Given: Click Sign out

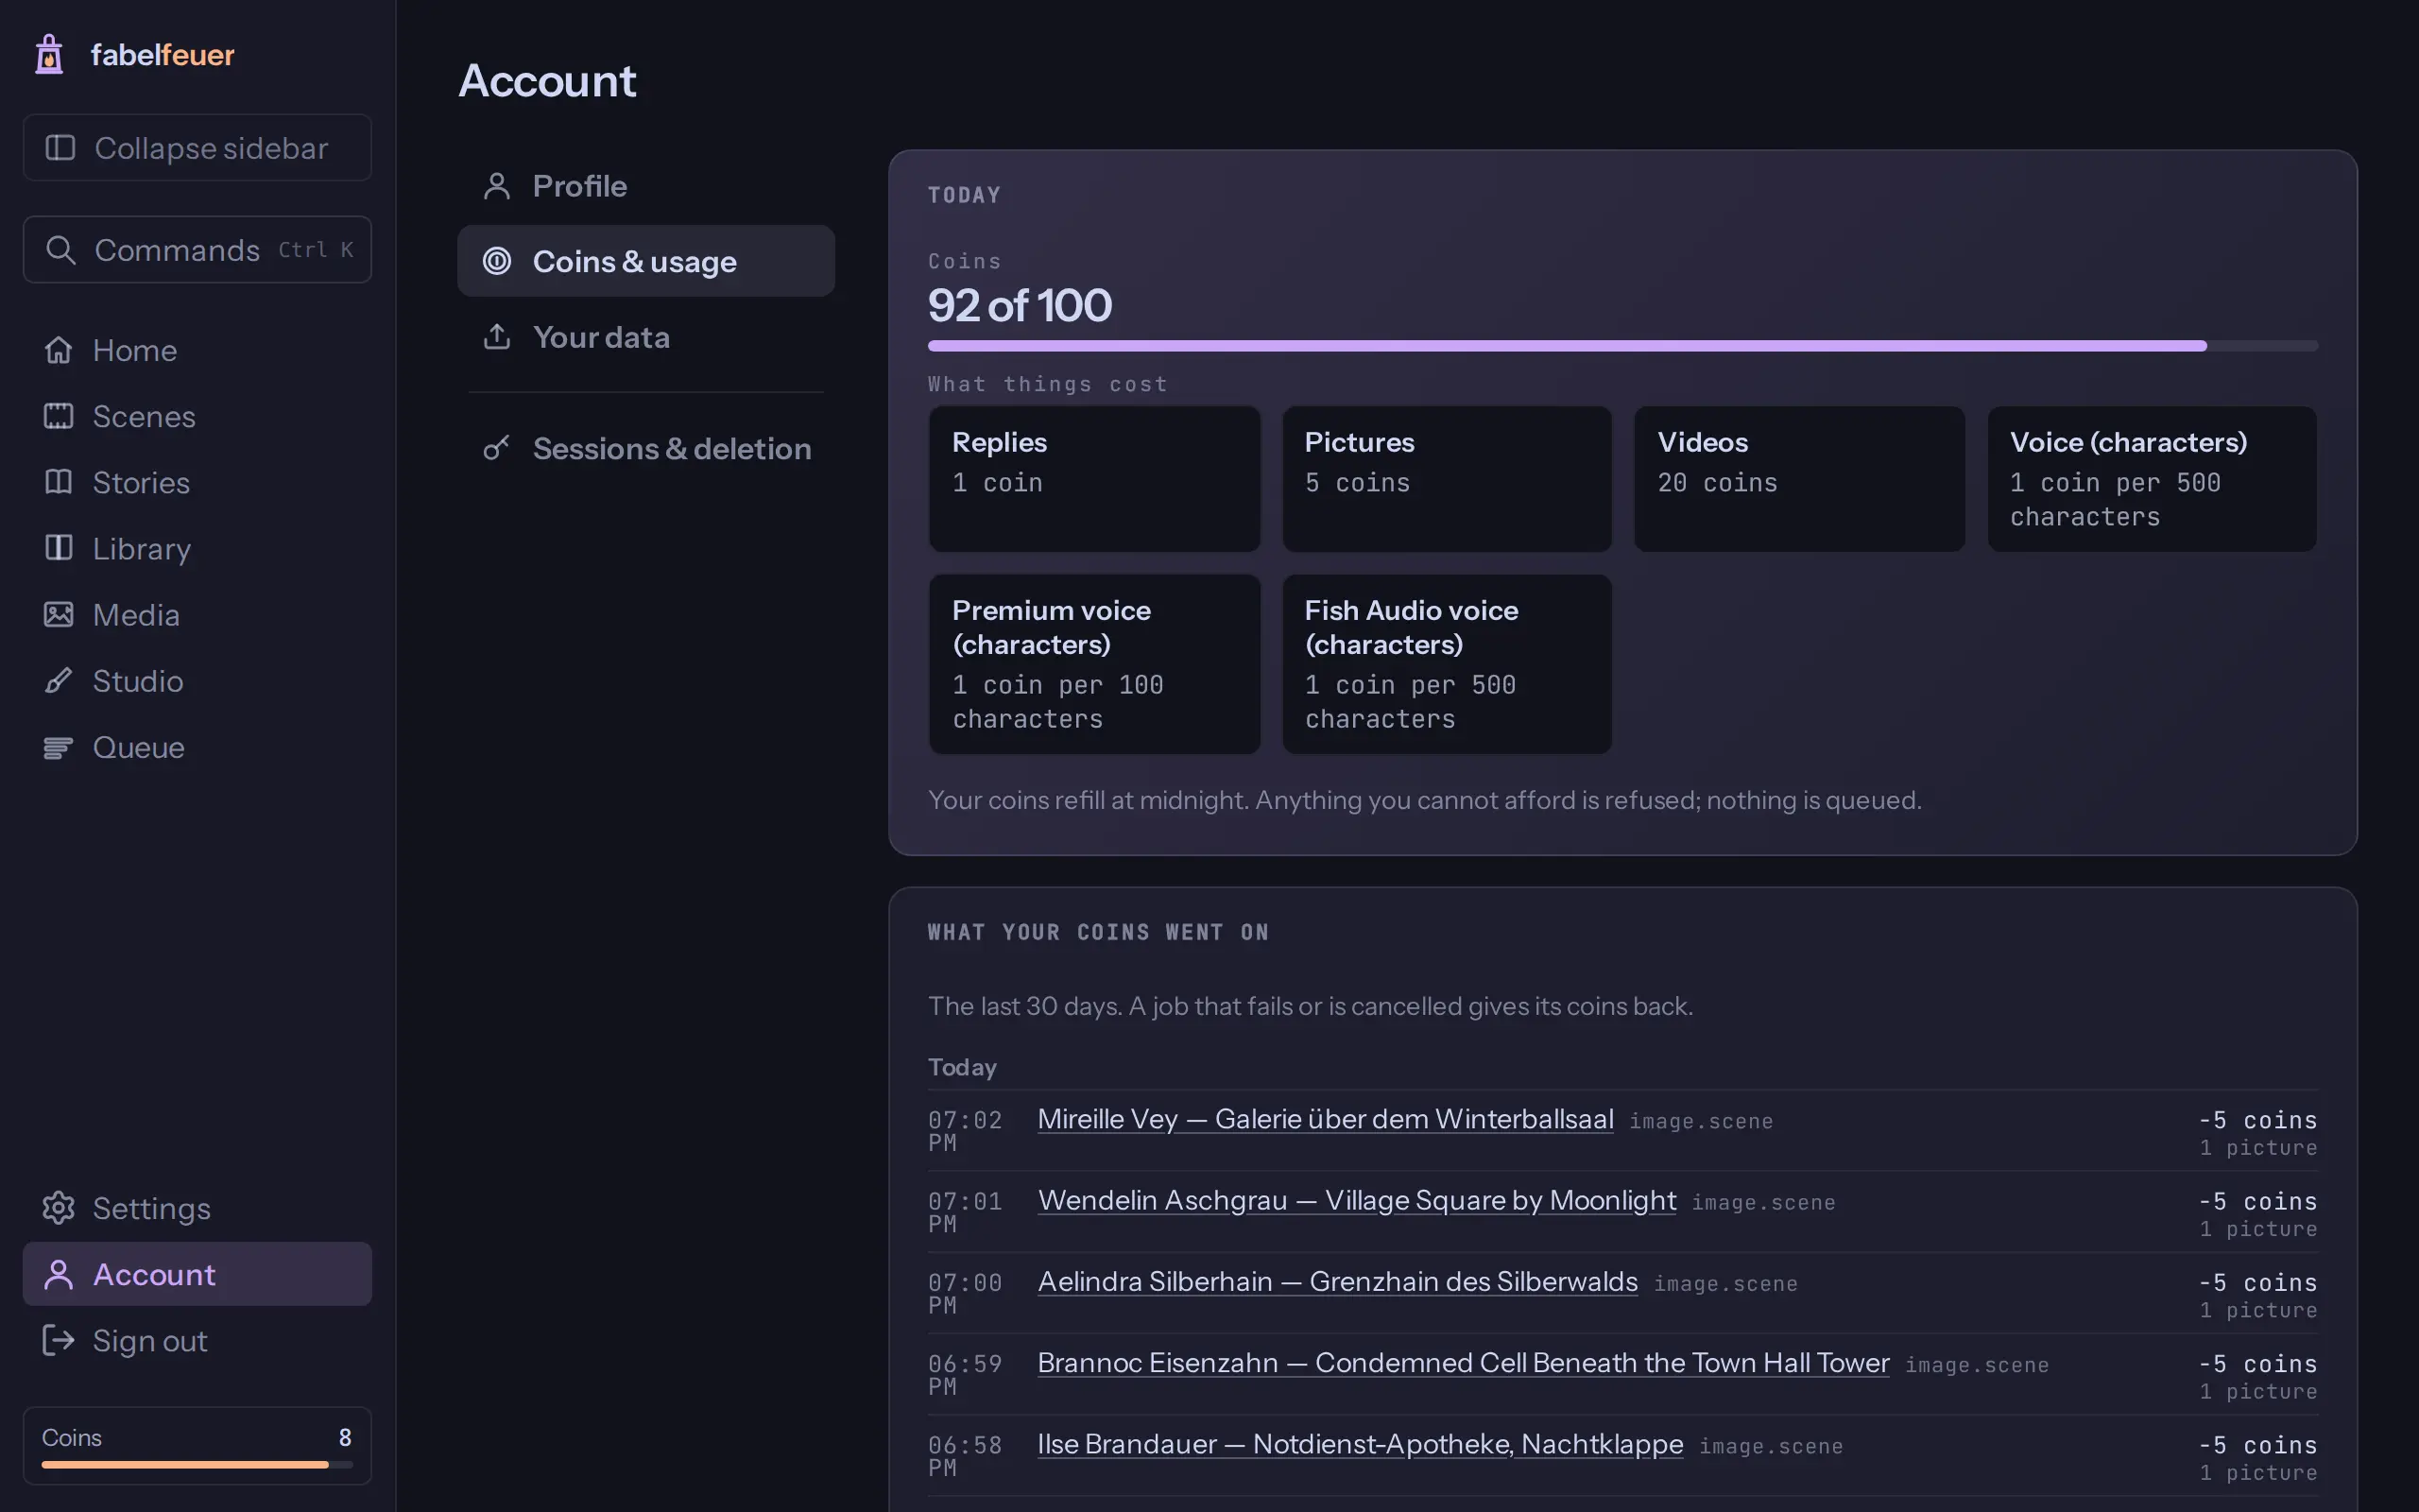Looking at the screenshot, I should (197, 1340).
